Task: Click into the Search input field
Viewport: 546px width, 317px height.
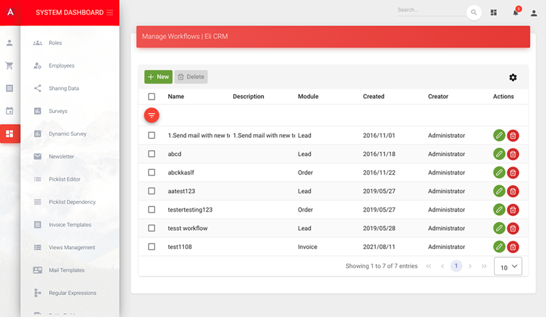Action: 429,10
